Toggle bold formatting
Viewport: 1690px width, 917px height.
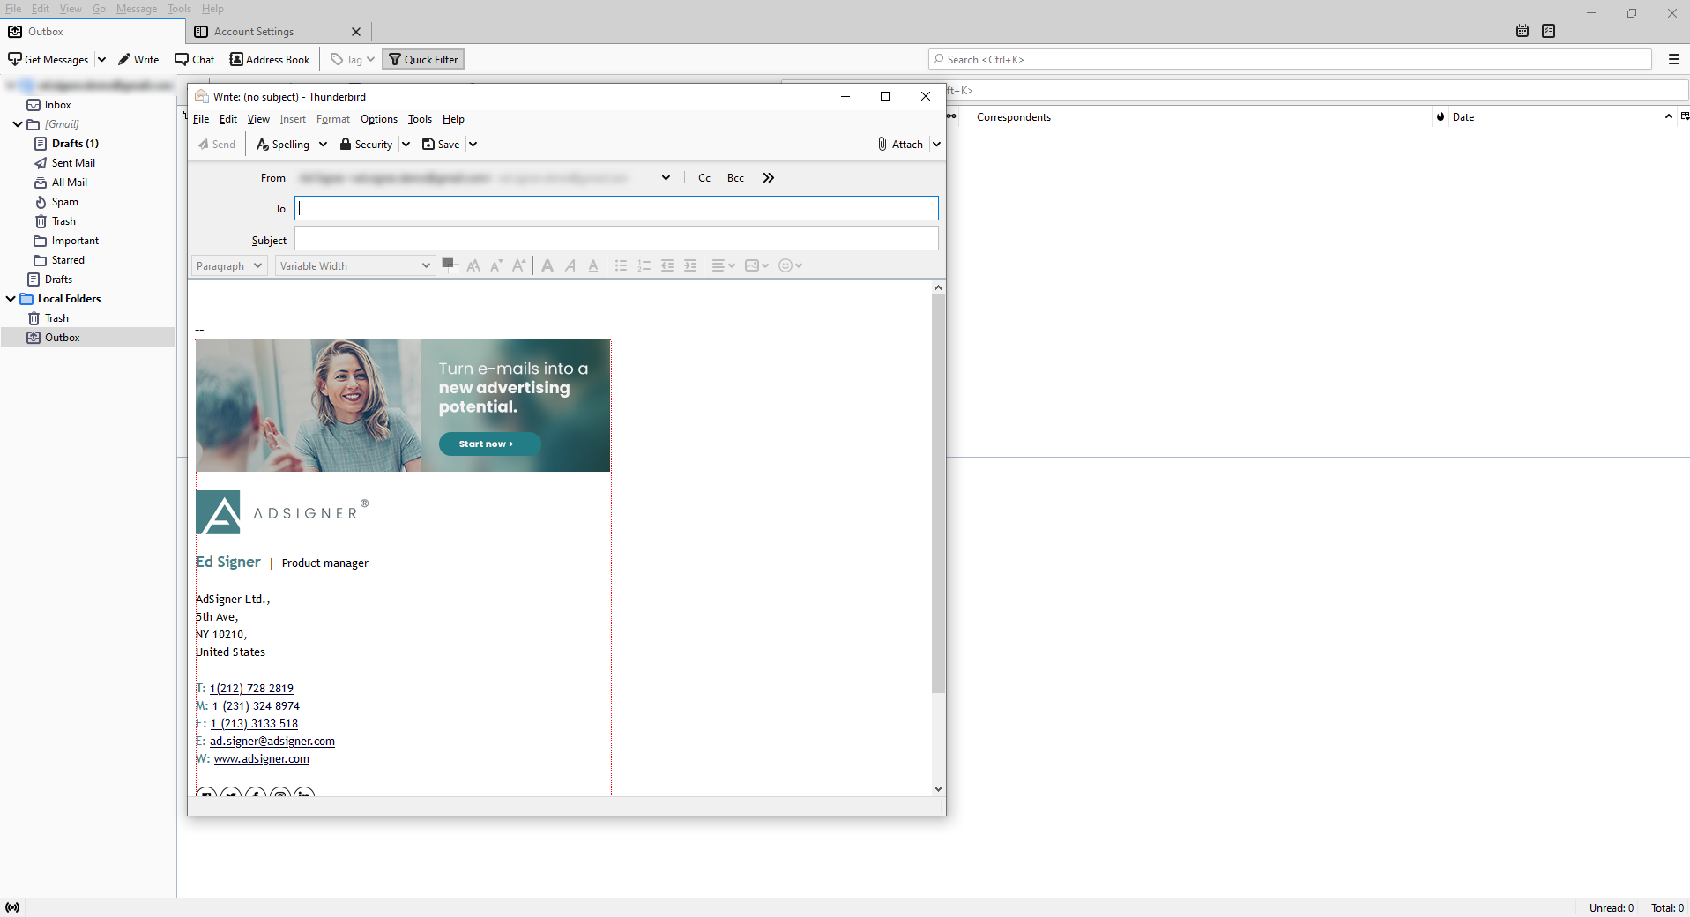pyautogui.click(x=547, y=265)
